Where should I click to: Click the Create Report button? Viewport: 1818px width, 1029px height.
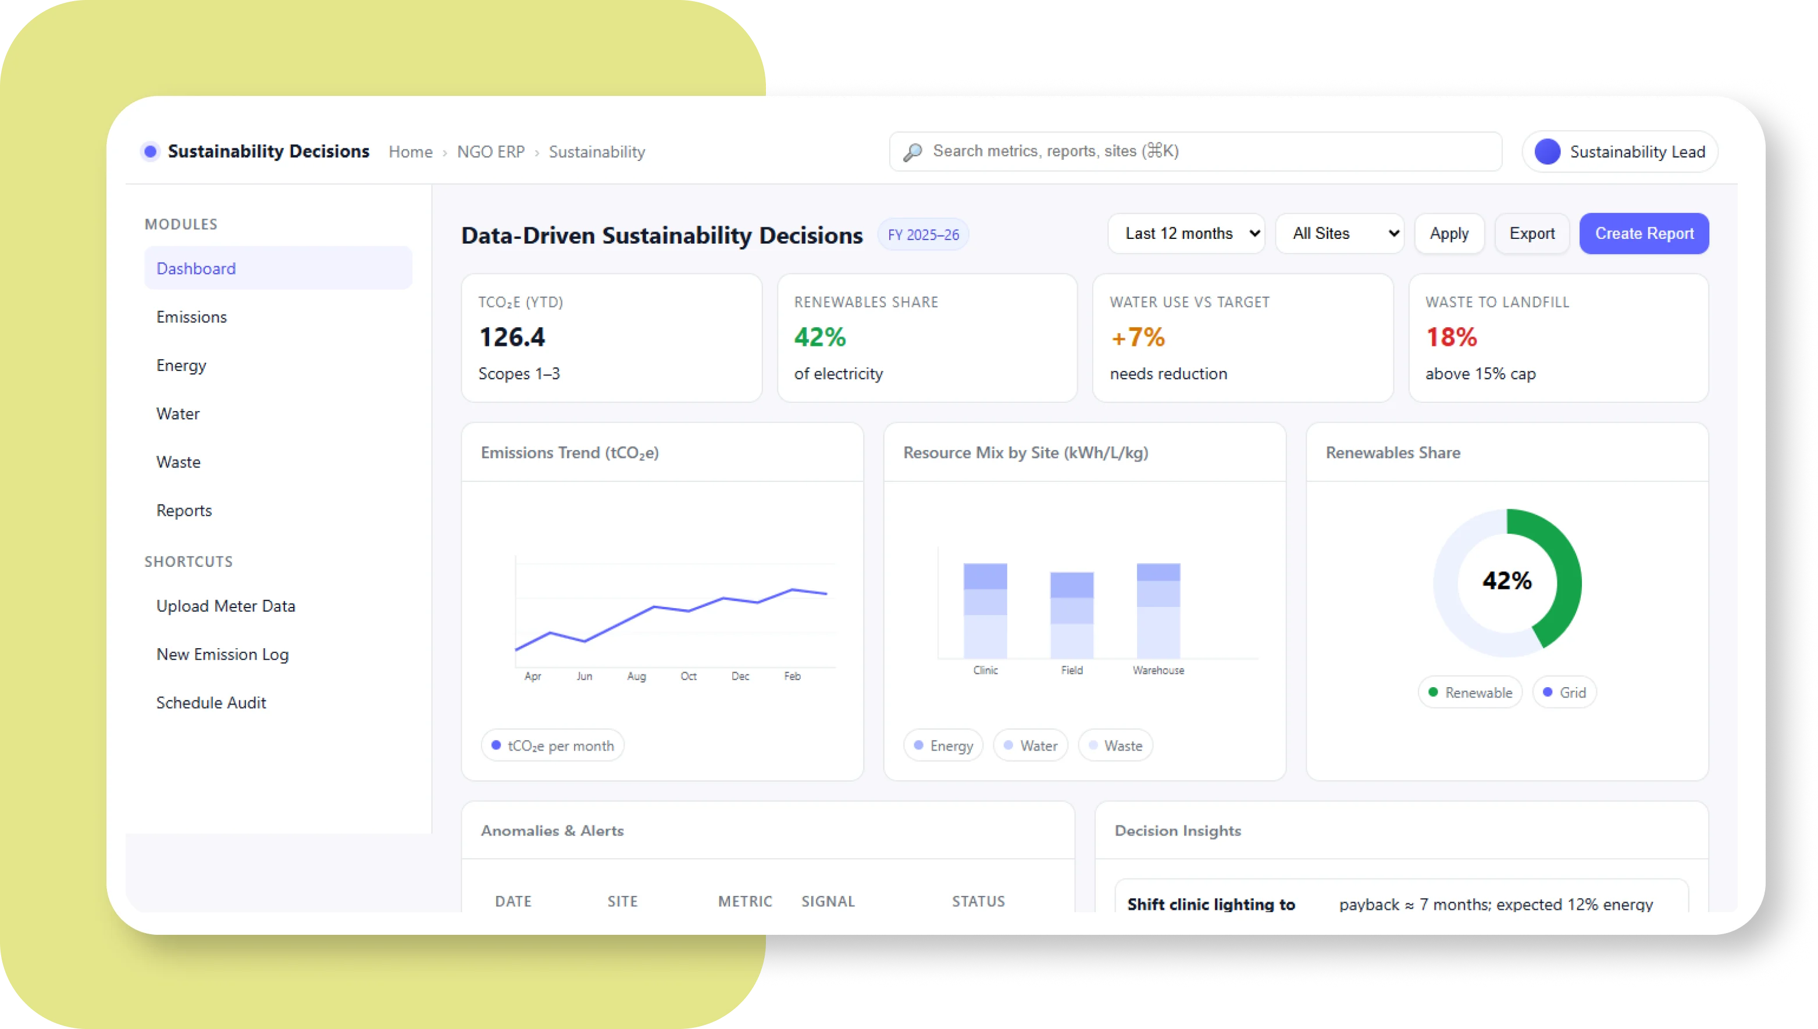point(1644,233)
